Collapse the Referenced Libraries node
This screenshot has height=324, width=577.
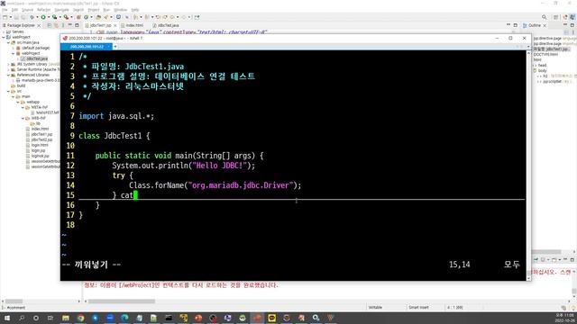[x=8, y=75]
